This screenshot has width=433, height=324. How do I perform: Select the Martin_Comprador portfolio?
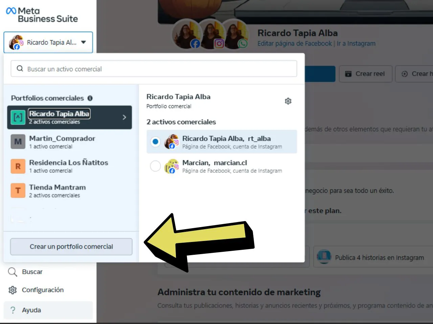69,142
